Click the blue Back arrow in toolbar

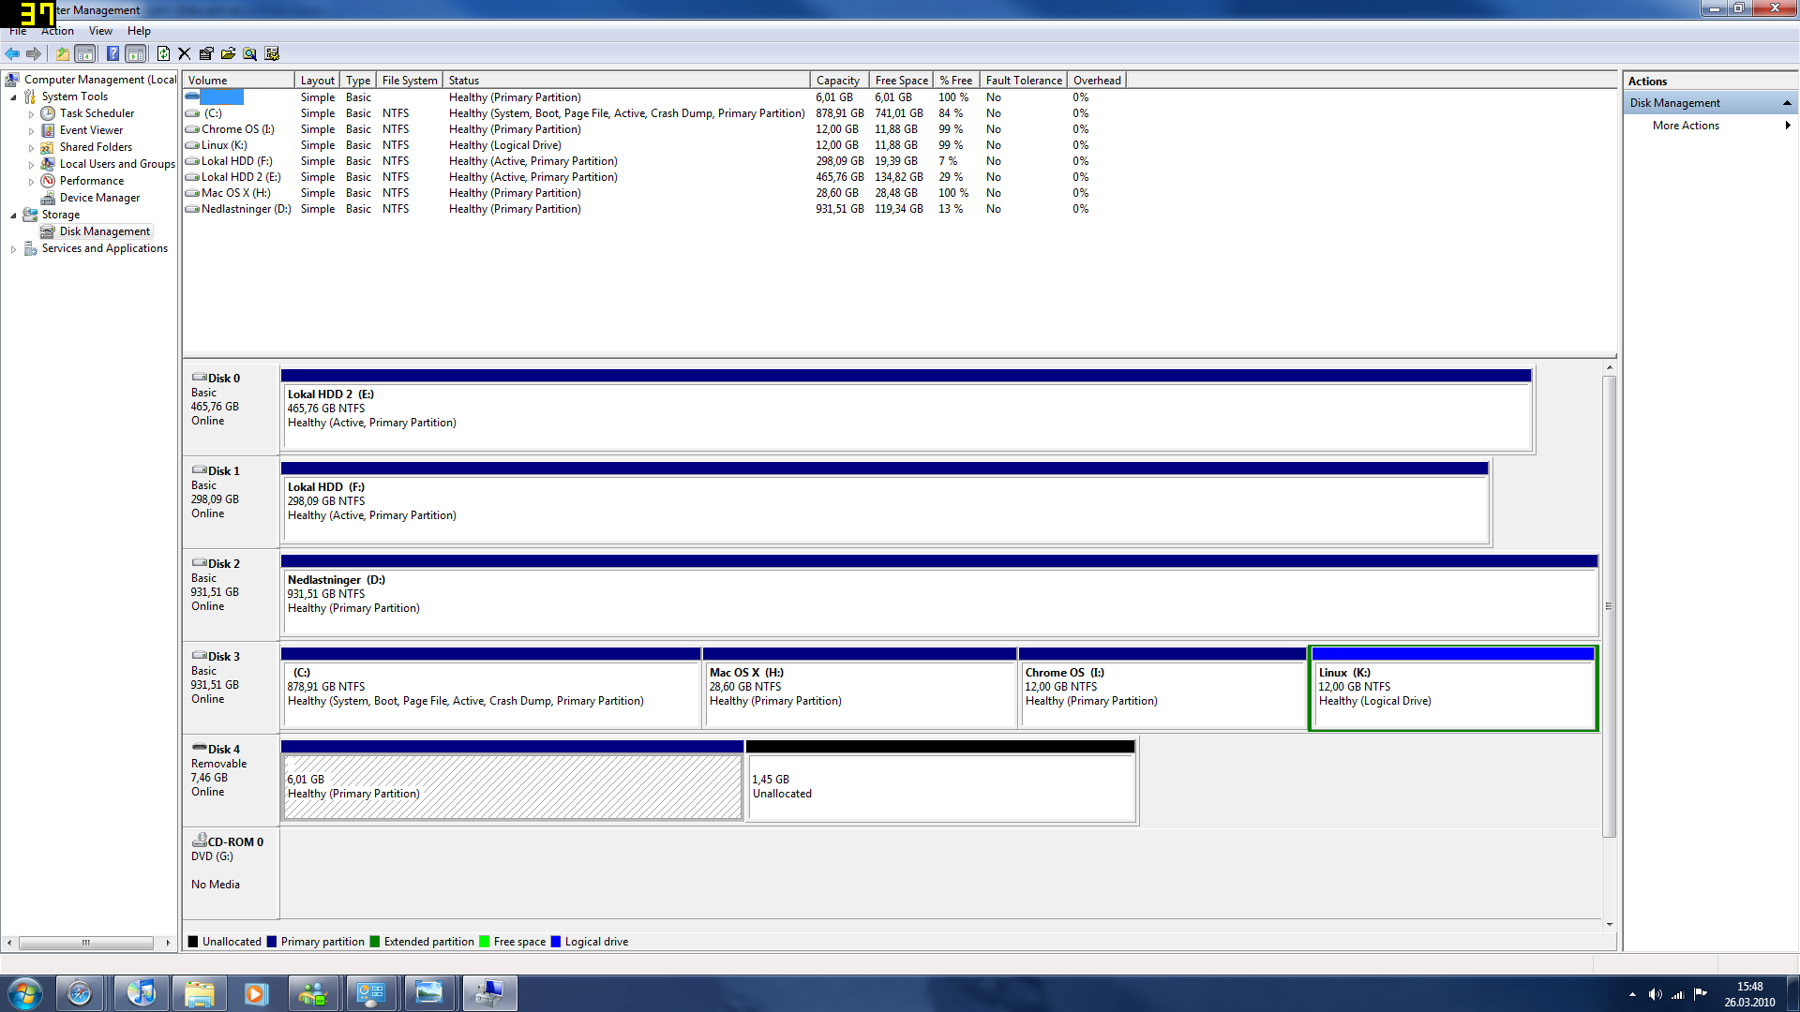12,53
